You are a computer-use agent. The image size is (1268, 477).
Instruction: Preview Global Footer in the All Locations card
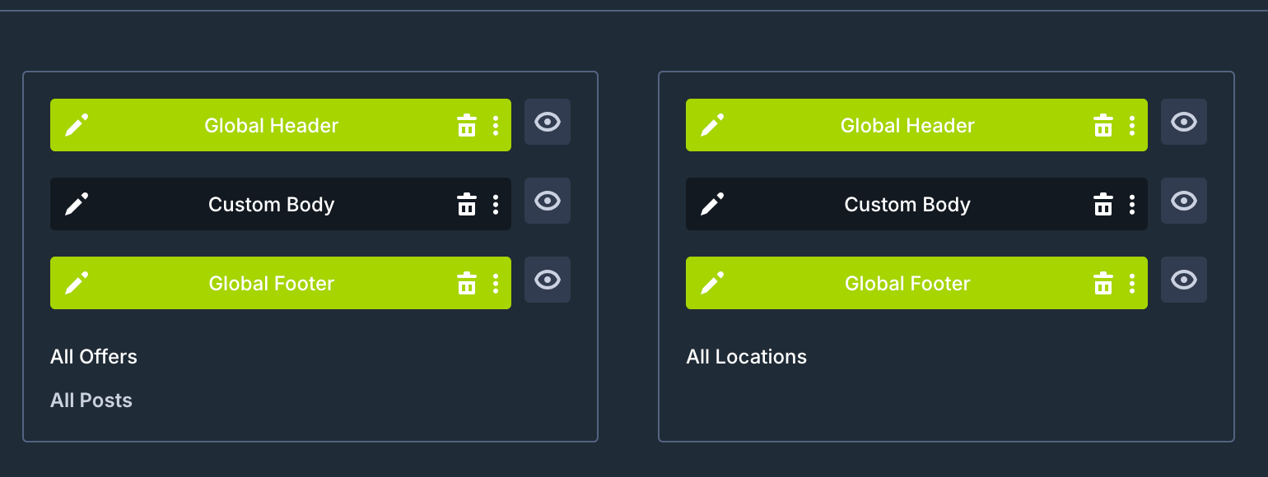click(1184, 280)
